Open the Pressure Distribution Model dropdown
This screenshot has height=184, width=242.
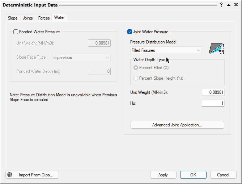pyautogui.click(x=166, y=50)
